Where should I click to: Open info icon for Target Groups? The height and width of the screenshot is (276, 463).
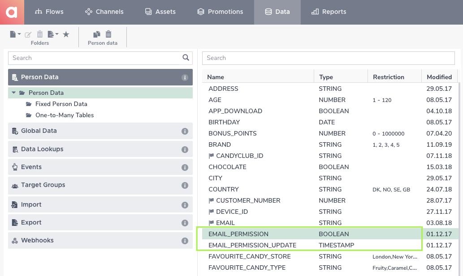point(185,185)
